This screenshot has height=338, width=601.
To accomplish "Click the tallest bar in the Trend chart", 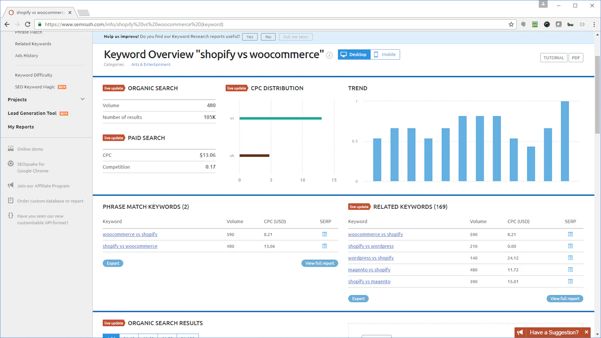I will tap(565, 141).
